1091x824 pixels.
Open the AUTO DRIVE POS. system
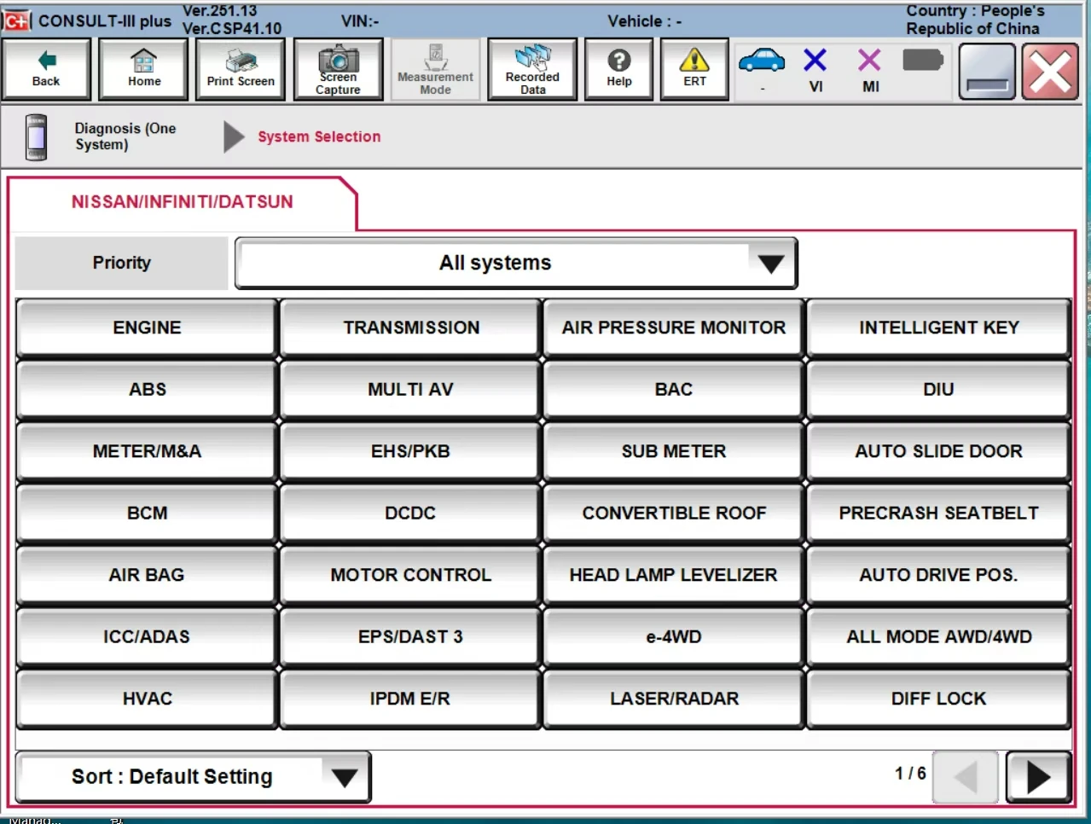tap(938, 575)
